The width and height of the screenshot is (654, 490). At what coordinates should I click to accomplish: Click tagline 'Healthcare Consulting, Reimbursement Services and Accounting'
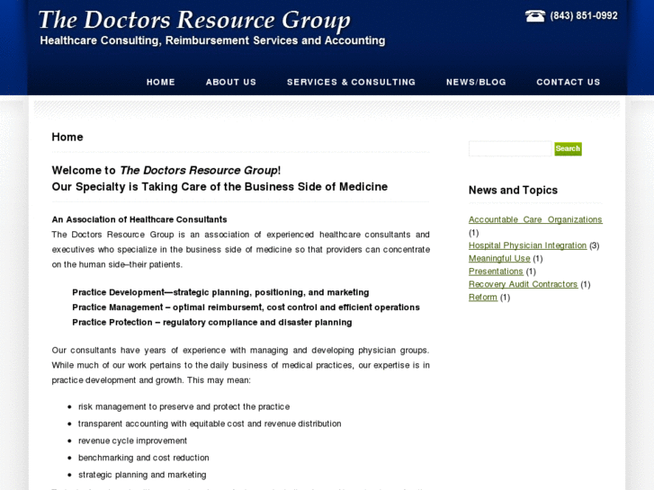[x=212, y=40]
